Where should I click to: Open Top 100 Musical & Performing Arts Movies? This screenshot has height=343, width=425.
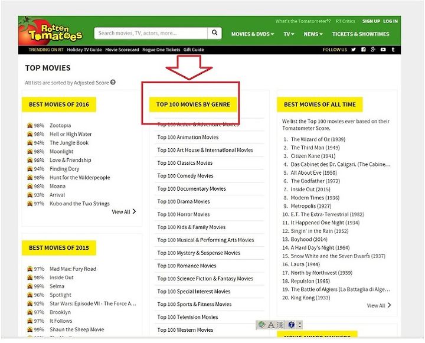205,240
